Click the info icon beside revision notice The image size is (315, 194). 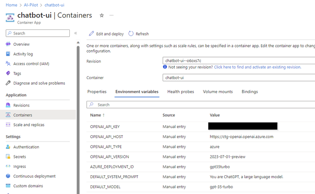pyautogui.click(x=165, y=67)
